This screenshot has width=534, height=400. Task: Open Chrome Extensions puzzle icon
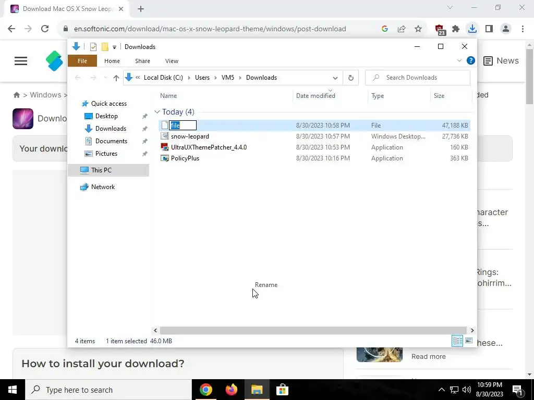click(x=456, y=29)
